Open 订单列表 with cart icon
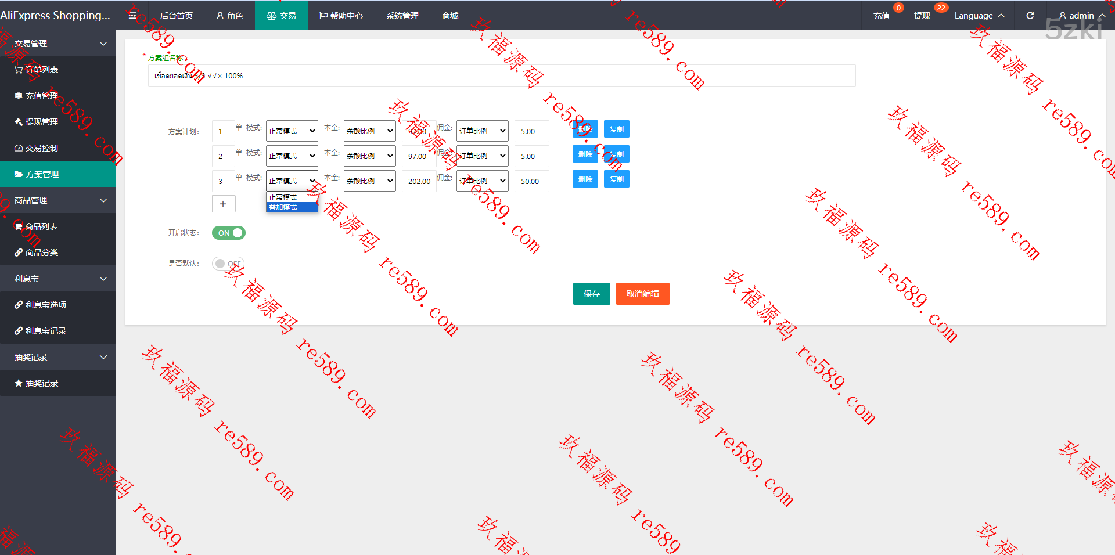Screen dimensions: 1115x555 41,70
